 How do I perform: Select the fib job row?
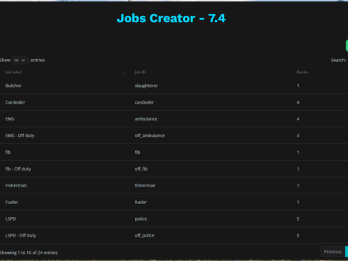point(174,152)
